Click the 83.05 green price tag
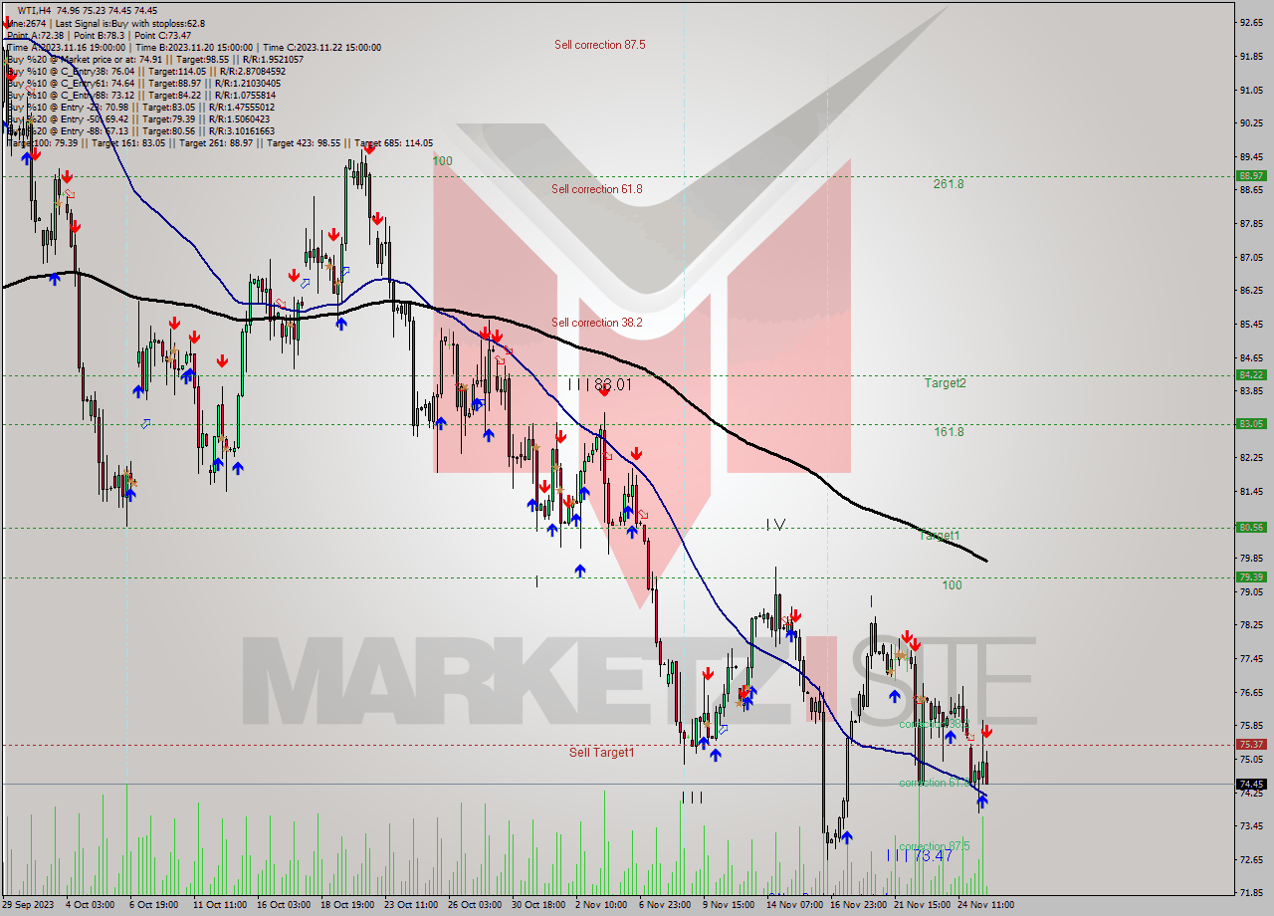This screenshot has width=1274, height=916. (1251, 424)
